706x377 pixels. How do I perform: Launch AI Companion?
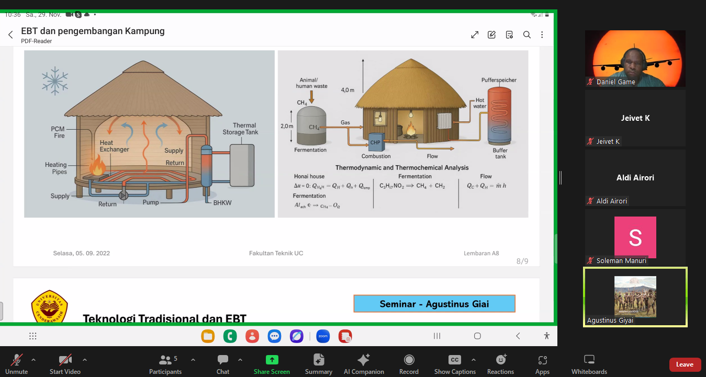pyautogui.click(x=364, y=364)
